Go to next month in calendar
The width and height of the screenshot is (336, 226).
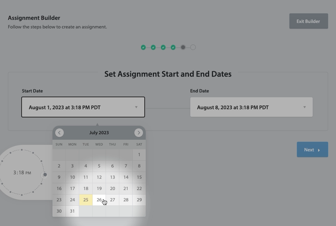[139, 133]
